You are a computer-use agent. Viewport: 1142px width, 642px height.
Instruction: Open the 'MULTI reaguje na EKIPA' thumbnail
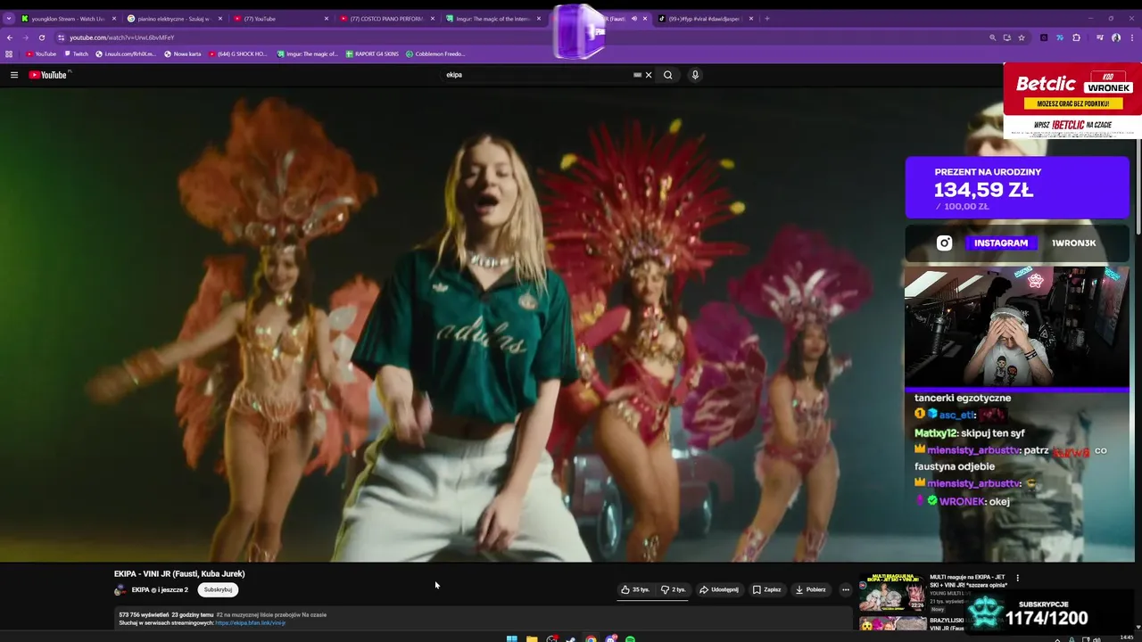[892, 593]
